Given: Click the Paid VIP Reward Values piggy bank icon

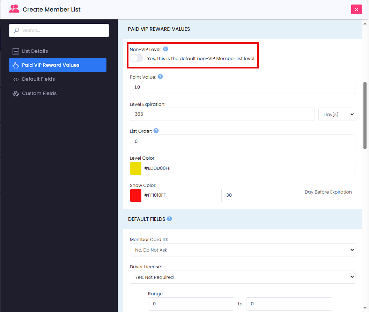Looking at the screenshot, I should [16, 65].
